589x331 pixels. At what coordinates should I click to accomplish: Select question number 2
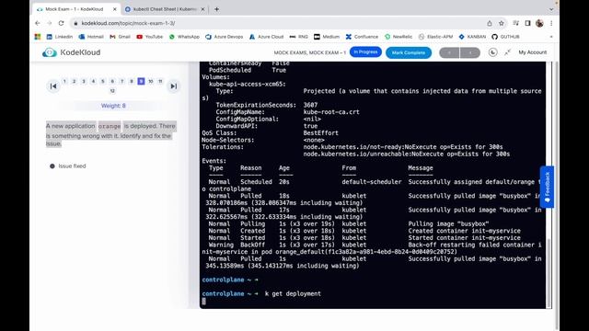[74, 81]
